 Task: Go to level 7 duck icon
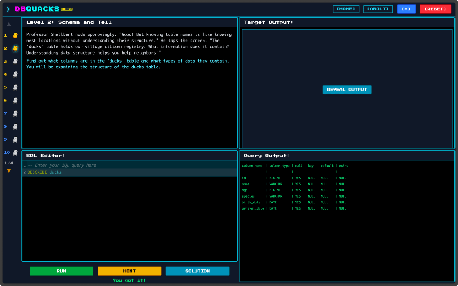[15, 114]
